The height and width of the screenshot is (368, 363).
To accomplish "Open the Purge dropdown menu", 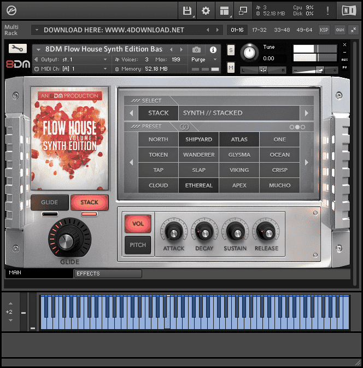I will pos(204,60).
